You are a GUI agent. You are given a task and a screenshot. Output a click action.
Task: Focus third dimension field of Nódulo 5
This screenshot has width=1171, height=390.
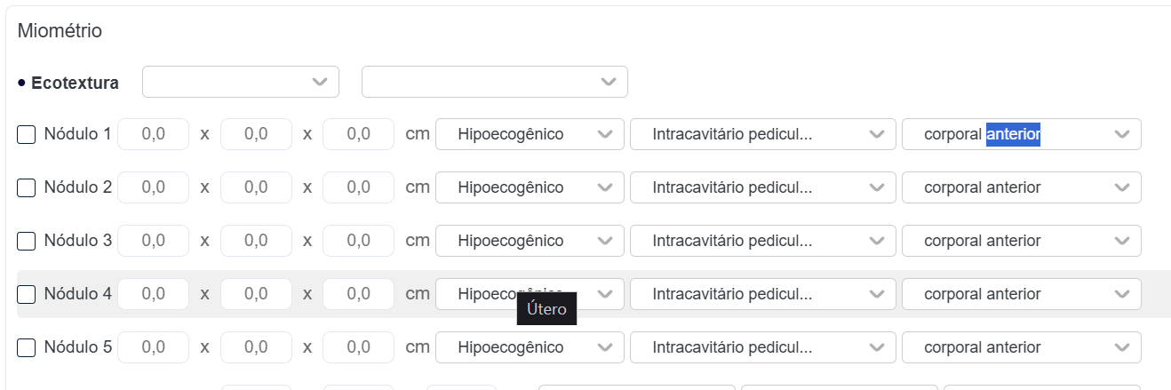(x=358, y=347)
